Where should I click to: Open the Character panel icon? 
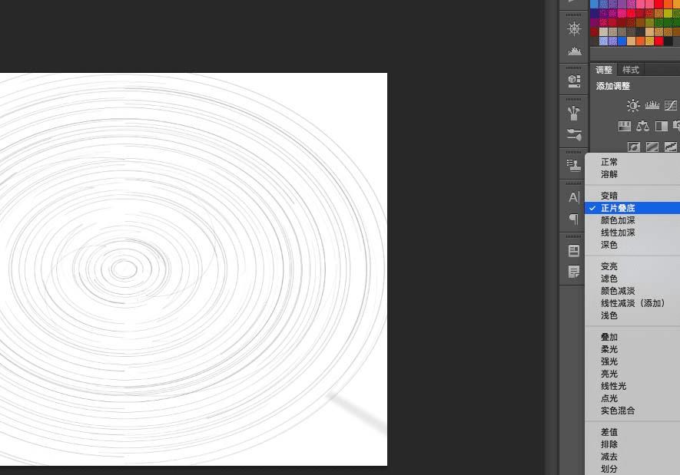coord(574,197)
